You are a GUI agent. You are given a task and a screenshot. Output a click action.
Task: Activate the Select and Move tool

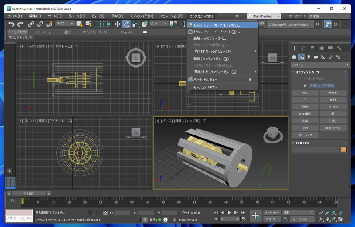(x=117, y=24)
